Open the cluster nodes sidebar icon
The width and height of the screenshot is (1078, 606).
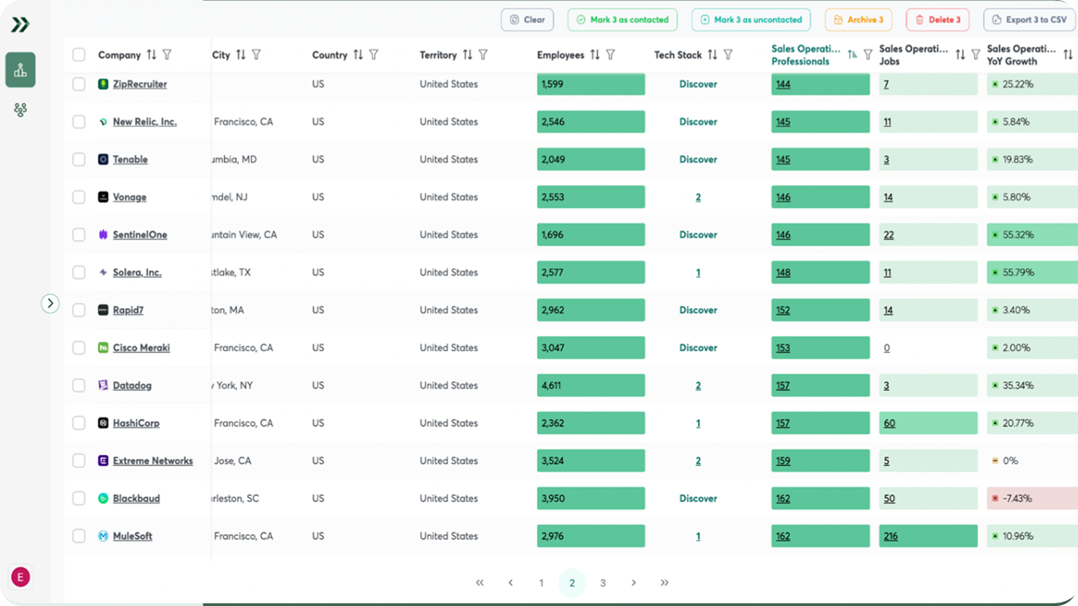(20, 109)
